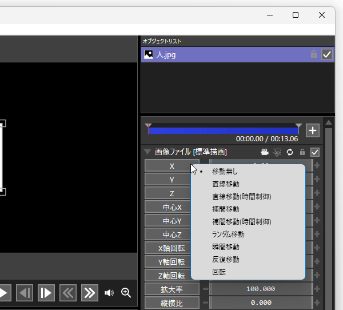Image resolution: width=343 pixels, height=310 pixels.
Task: Step back one frame
Action: pos(25,293)
